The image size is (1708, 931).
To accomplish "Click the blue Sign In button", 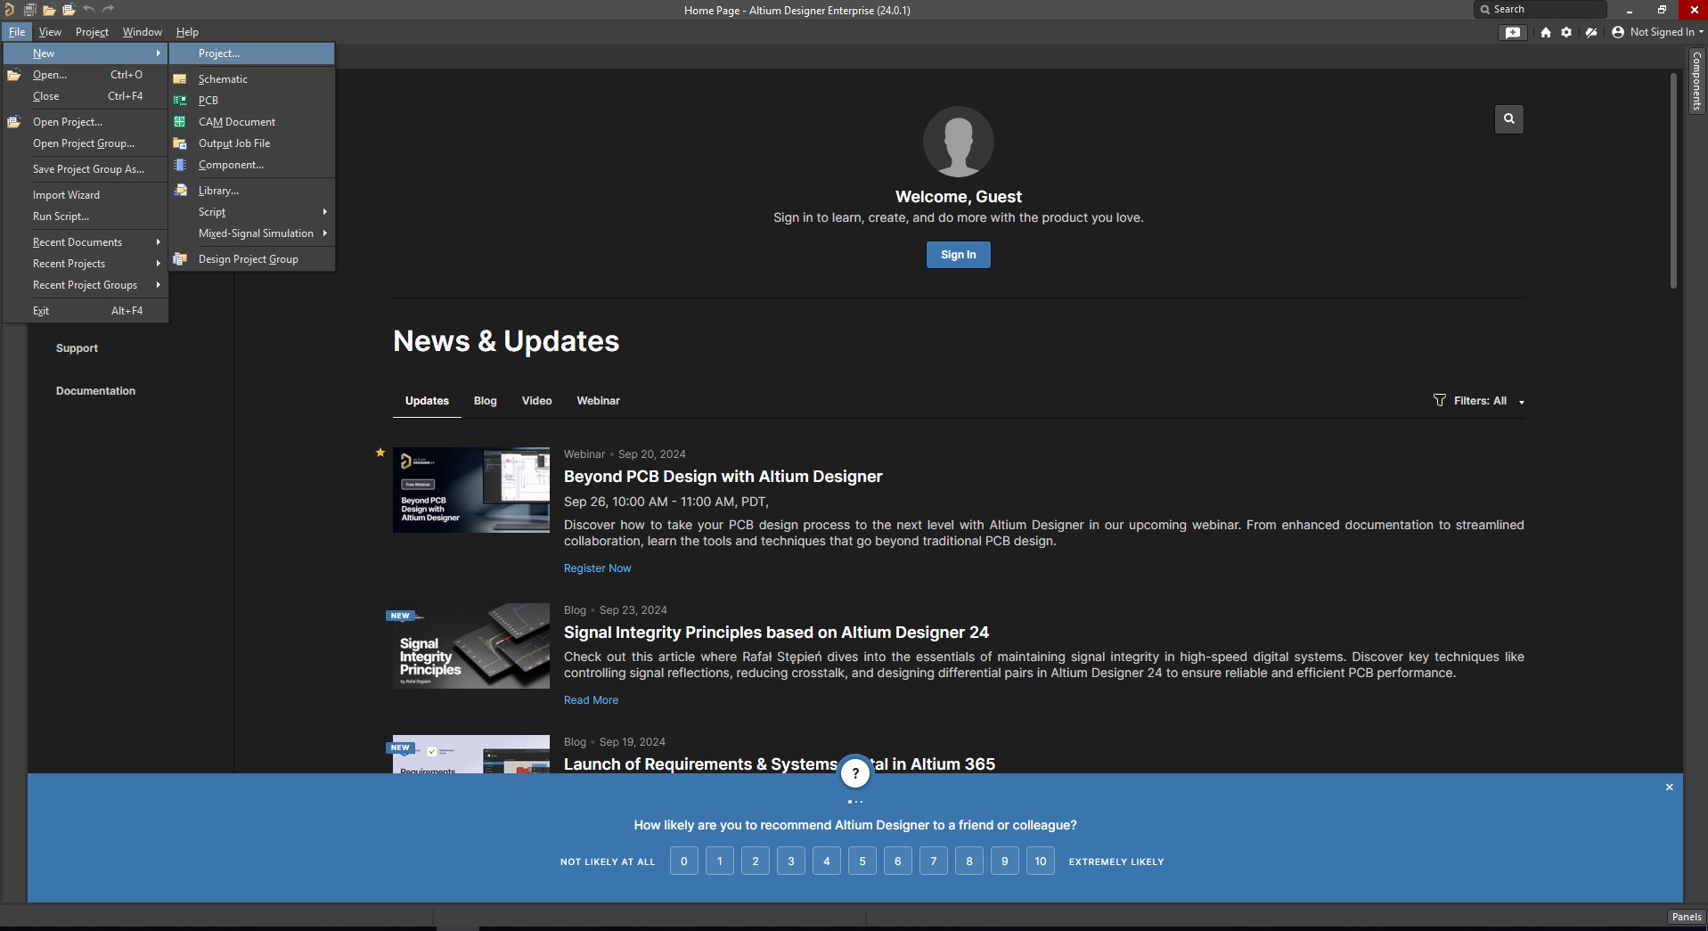I will (x=959, y=255).
